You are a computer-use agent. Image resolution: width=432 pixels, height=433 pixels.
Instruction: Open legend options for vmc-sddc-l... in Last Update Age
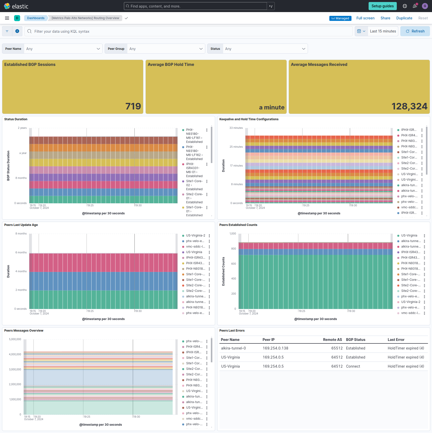point(209,247)
